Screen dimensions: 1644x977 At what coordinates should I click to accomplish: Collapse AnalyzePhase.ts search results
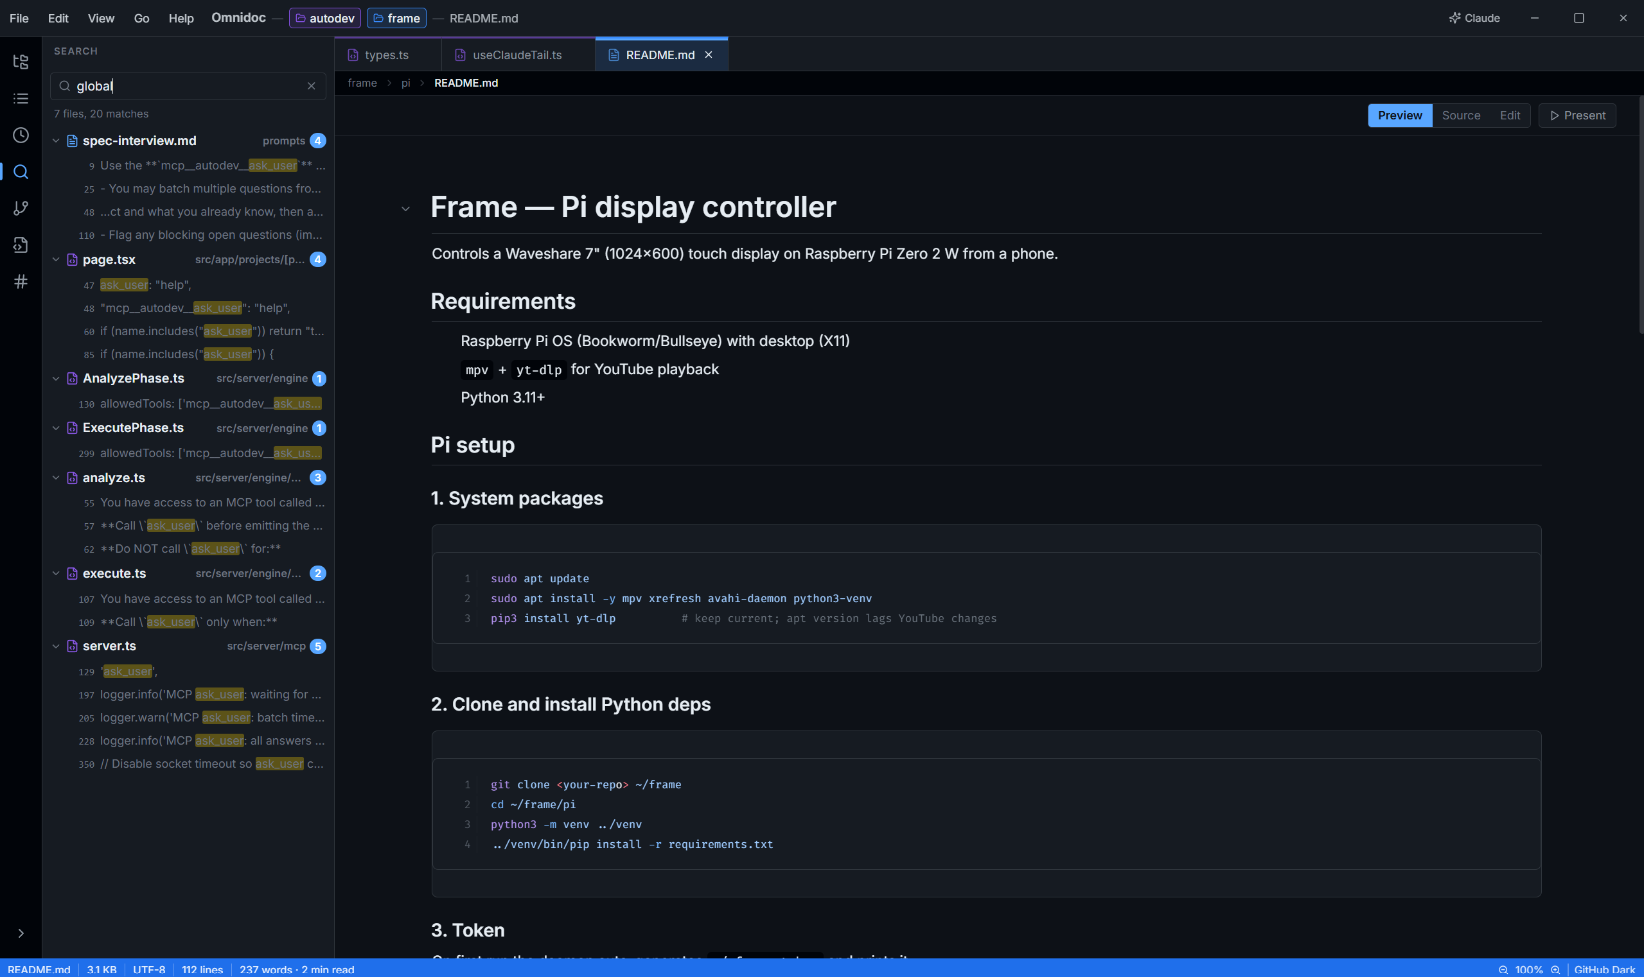click(x=56, y=379)
